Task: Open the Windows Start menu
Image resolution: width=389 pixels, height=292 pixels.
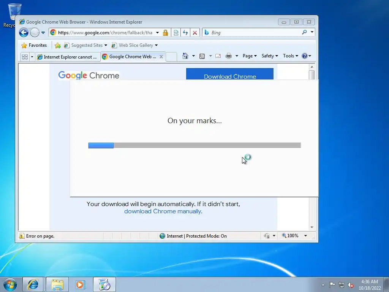Action: 10,284
